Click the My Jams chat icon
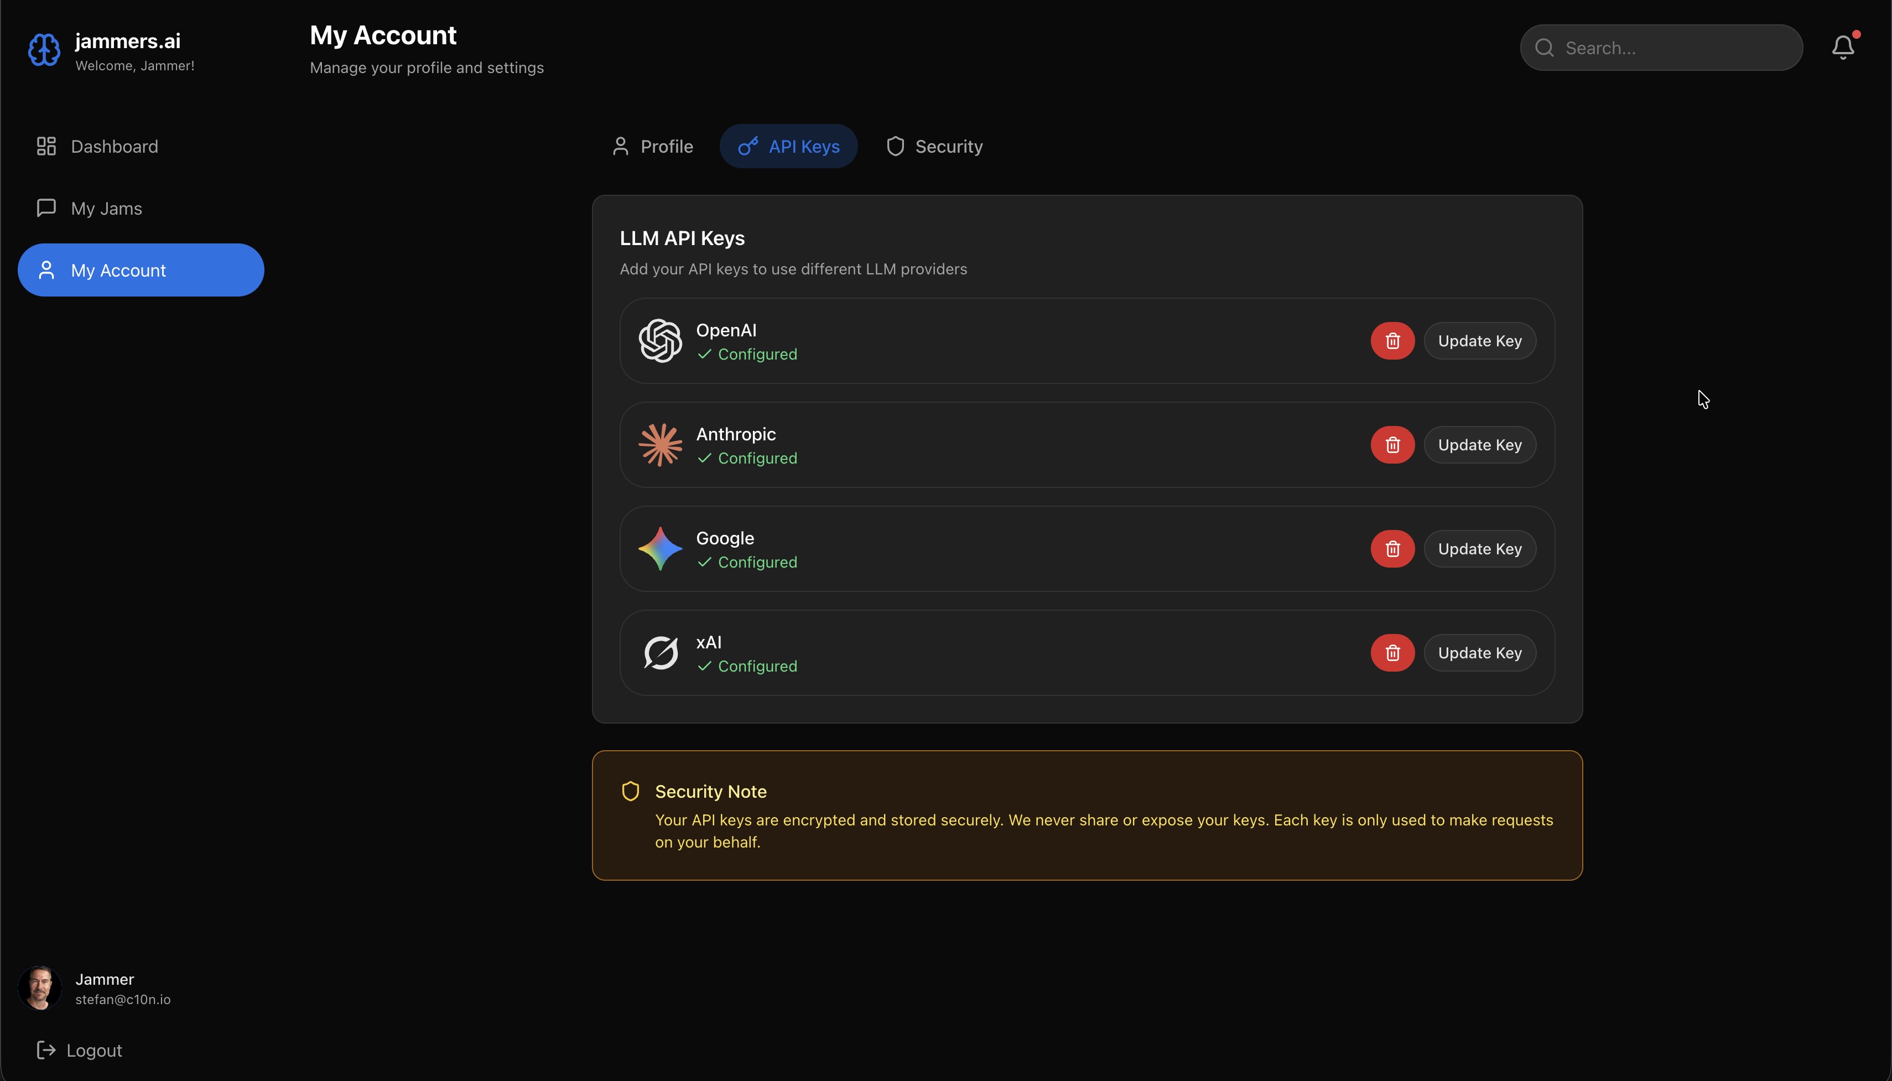 point(47,208)
